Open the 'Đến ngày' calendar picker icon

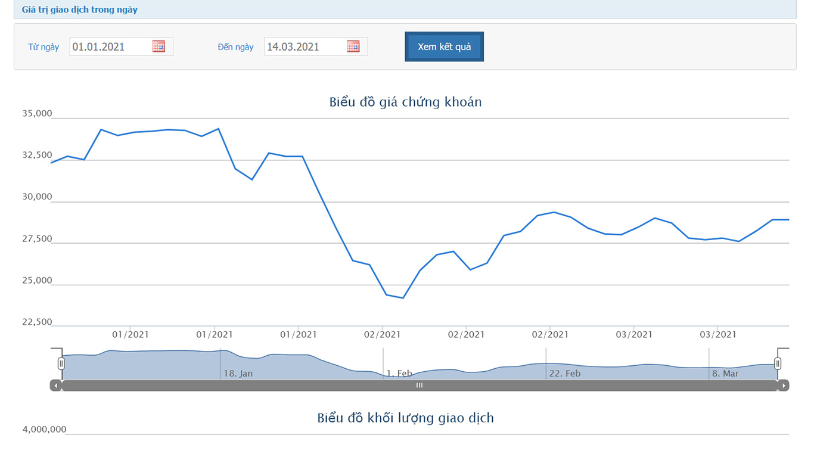353,46
